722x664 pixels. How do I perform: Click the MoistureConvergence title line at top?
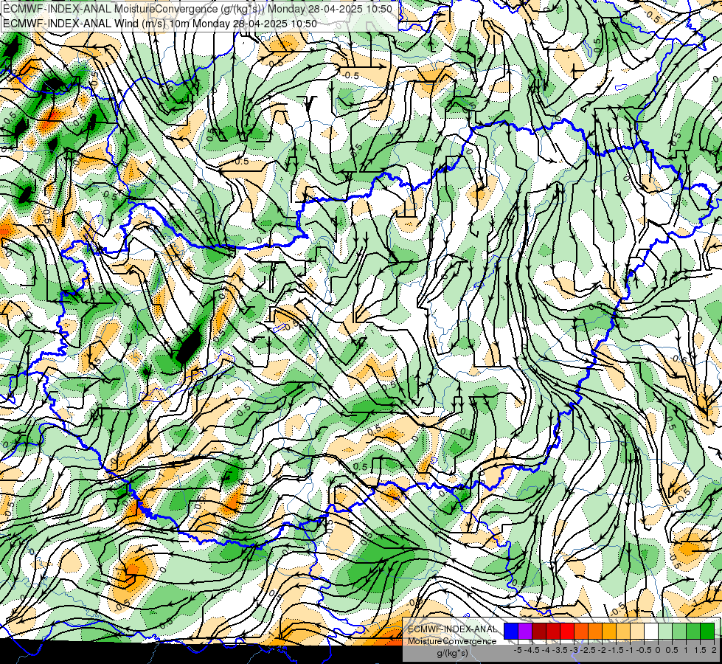click(198, 9)
